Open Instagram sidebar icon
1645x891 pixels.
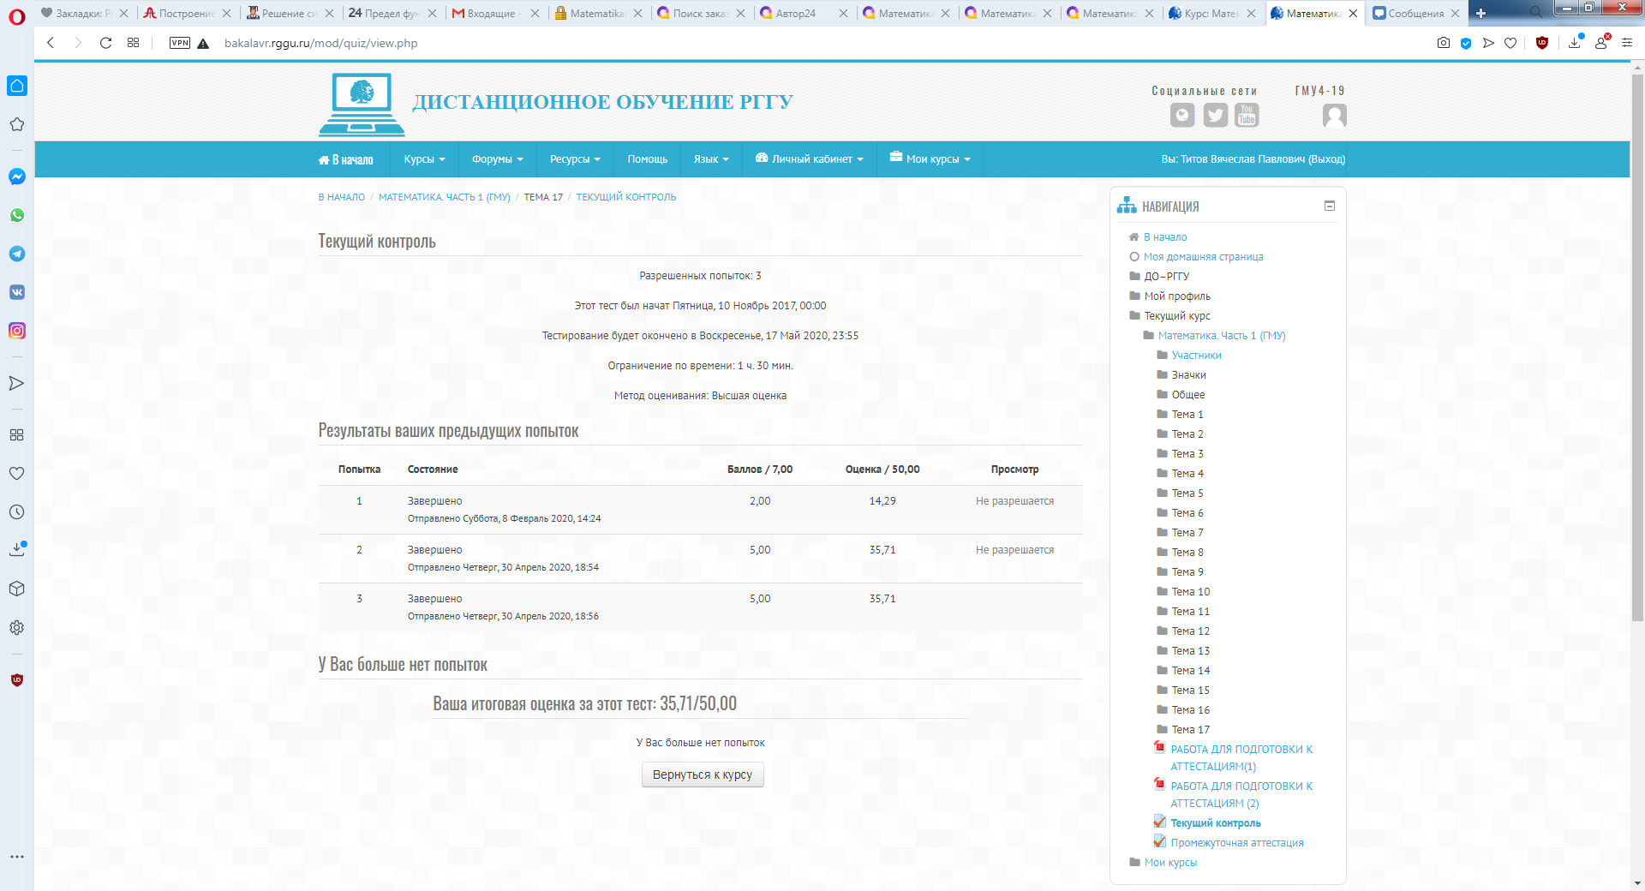point(17,331)
